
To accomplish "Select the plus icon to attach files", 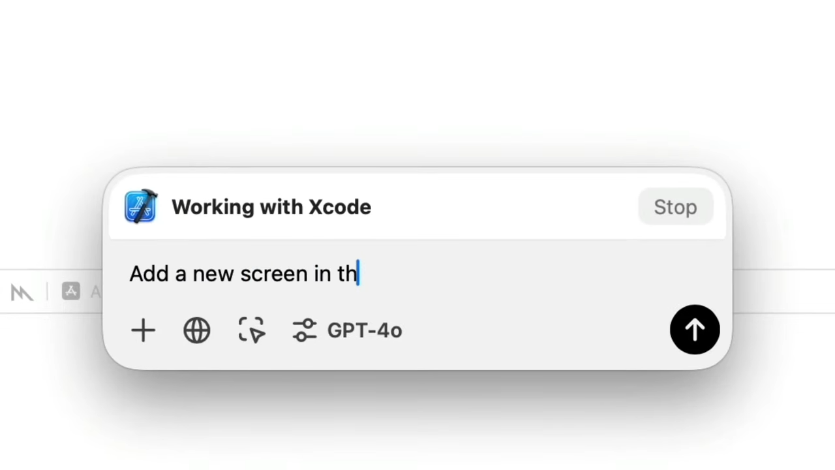I will (x=143, y=330).
